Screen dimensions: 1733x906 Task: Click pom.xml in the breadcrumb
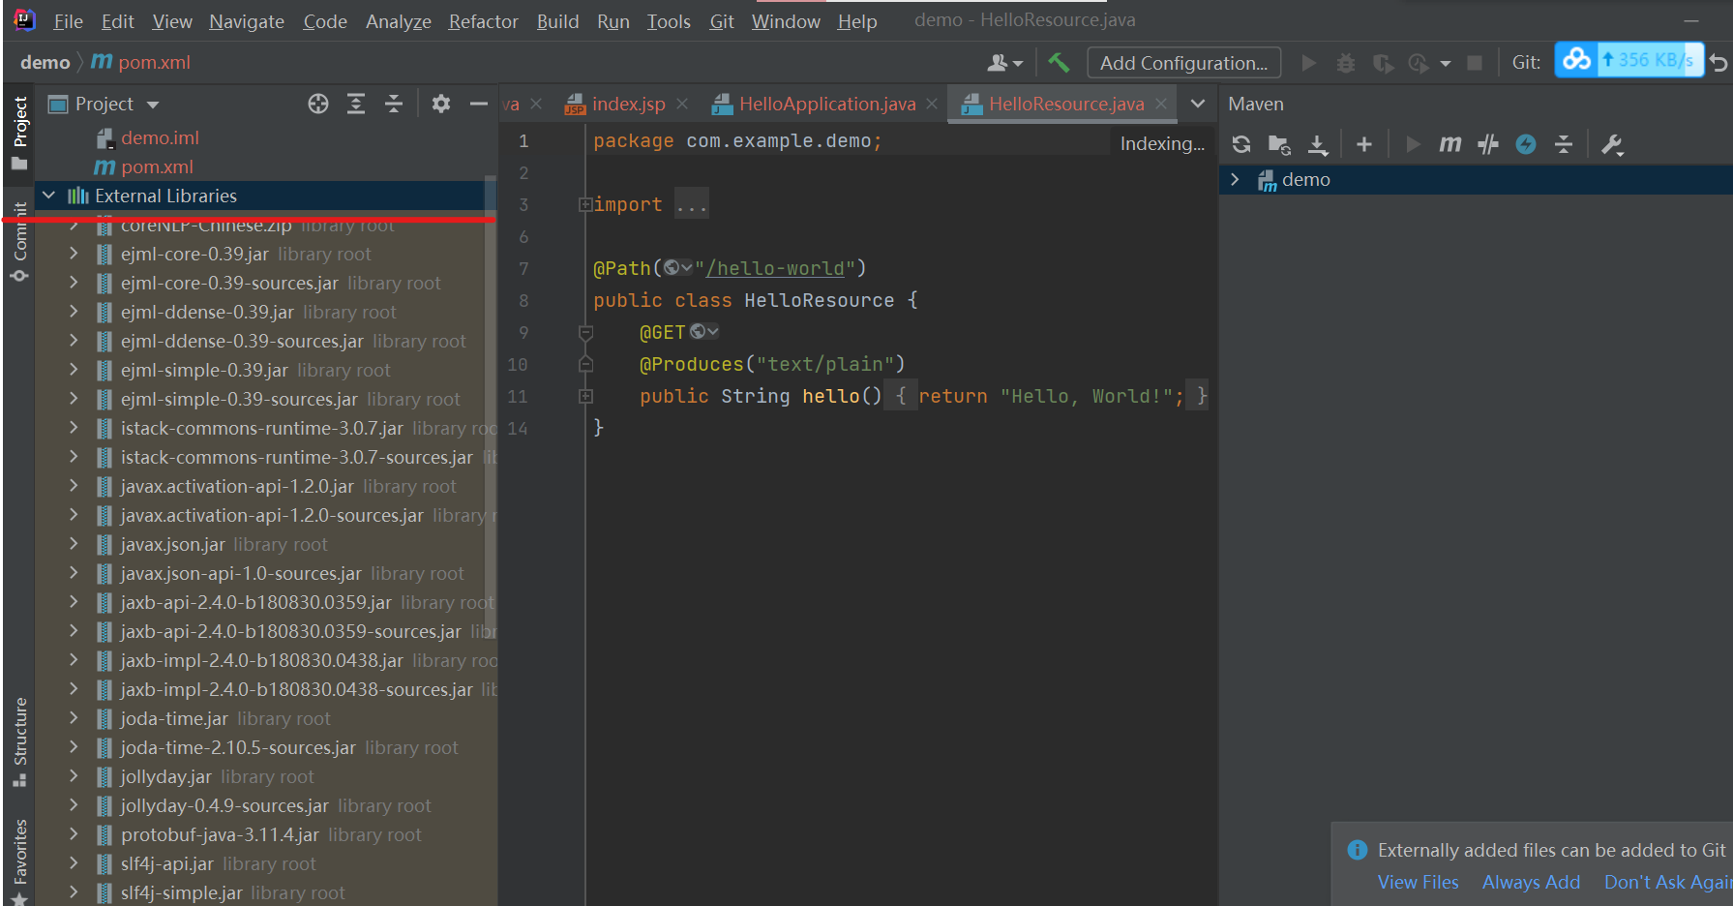[x=154, y=62]
